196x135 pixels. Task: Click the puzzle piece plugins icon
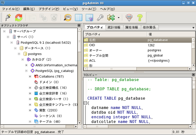[111, 18]
